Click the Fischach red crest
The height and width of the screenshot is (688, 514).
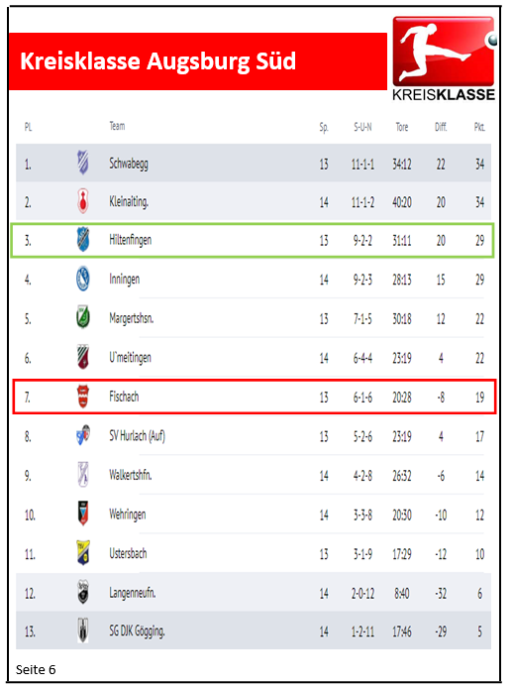(x=83, y=397)
